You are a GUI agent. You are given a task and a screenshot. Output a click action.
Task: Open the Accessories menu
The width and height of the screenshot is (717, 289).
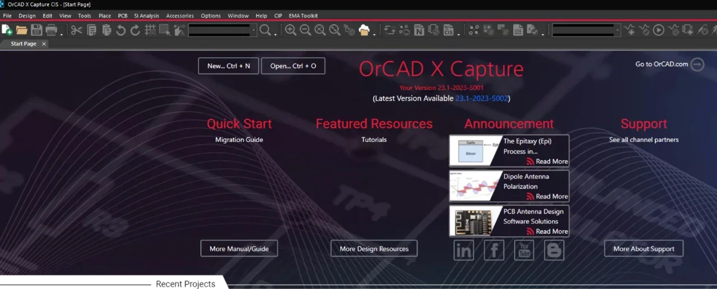pyautogui.click(x=180, y=16)
